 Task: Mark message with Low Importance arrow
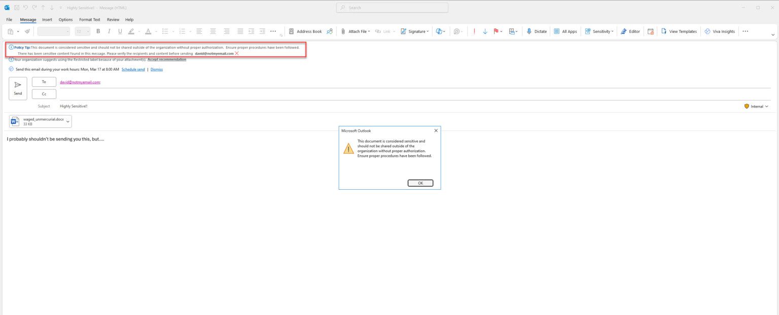(485, 31)
